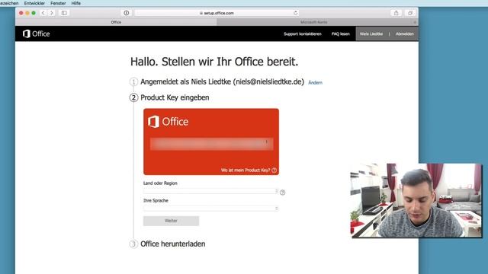This screenshot has height=274, width=488.
Task: Open the privacy info icon left of the address bar
Action: click(126, 13)
